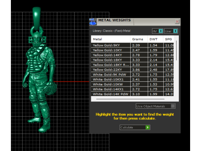The image size is (201, 151).
Task: Click the 3.86 grams value
Action: click(x=136, y=70)
